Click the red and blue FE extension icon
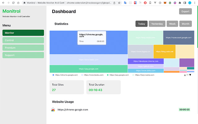Screen dimensions: 198x124 [135, 3]
